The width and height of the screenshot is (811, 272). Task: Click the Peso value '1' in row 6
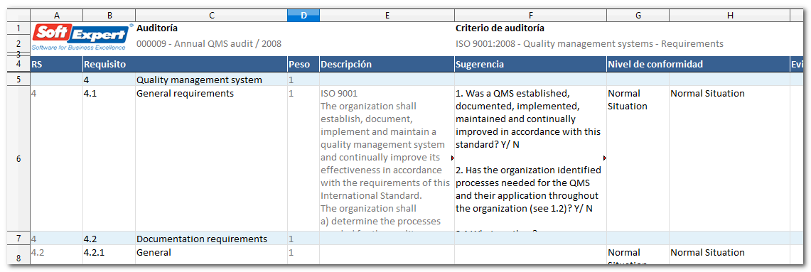pos(304,159)
